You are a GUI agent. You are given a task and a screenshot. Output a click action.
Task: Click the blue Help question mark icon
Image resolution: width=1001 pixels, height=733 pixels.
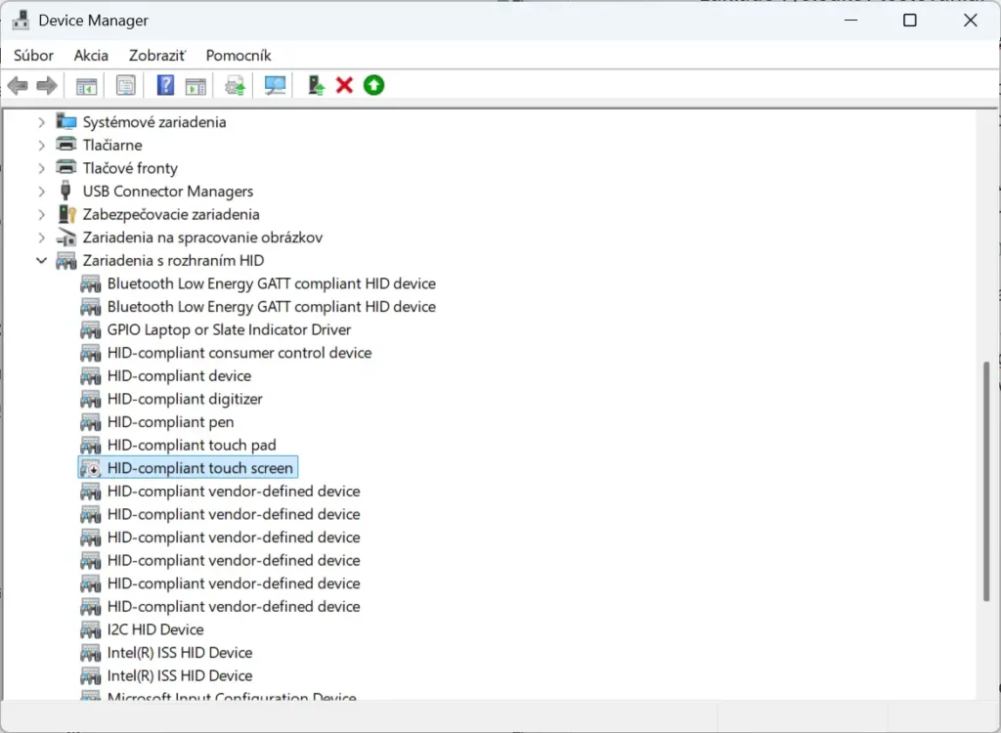point(165,85)
